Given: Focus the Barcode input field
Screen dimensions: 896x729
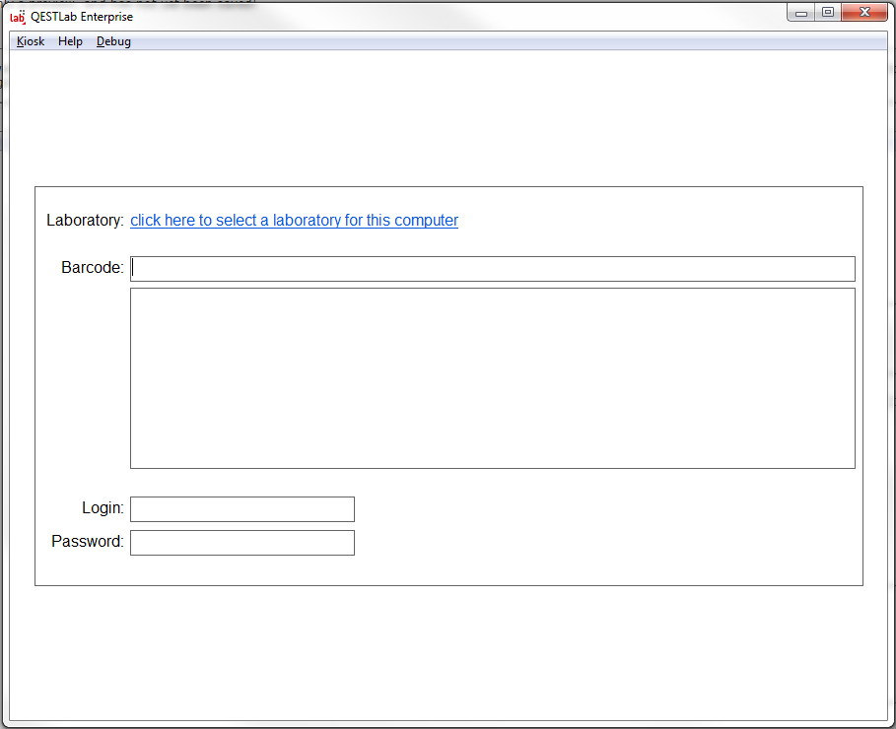Looking at the screenshot, I should pyautogui.click(x=492, y=269).
